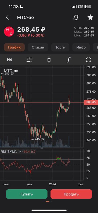This screenshot has height=213, width=98.
Task: Switch to the Торги tab
Action: (x=60, y=47)
